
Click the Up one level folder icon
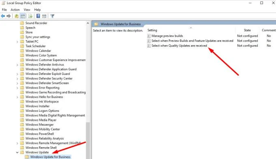tap(17, 16)
